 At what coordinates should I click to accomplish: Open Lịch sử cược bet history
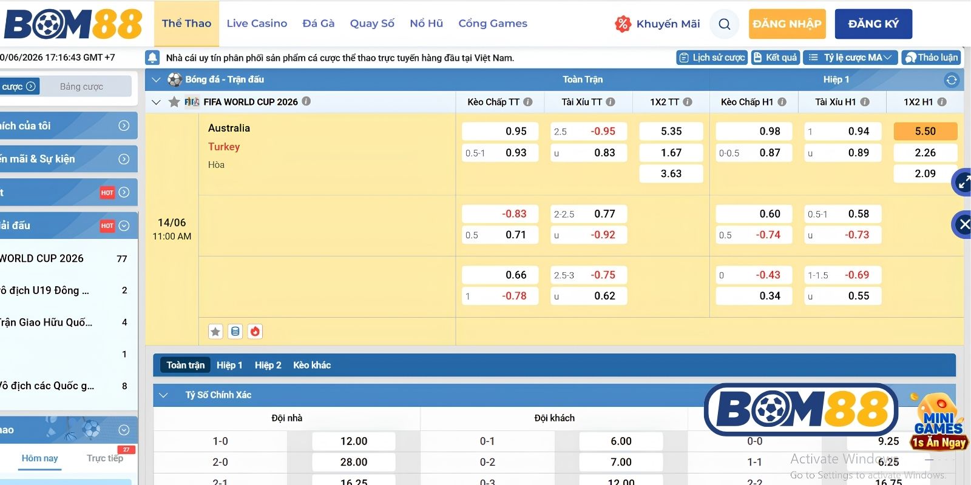[x=712, y=58]
